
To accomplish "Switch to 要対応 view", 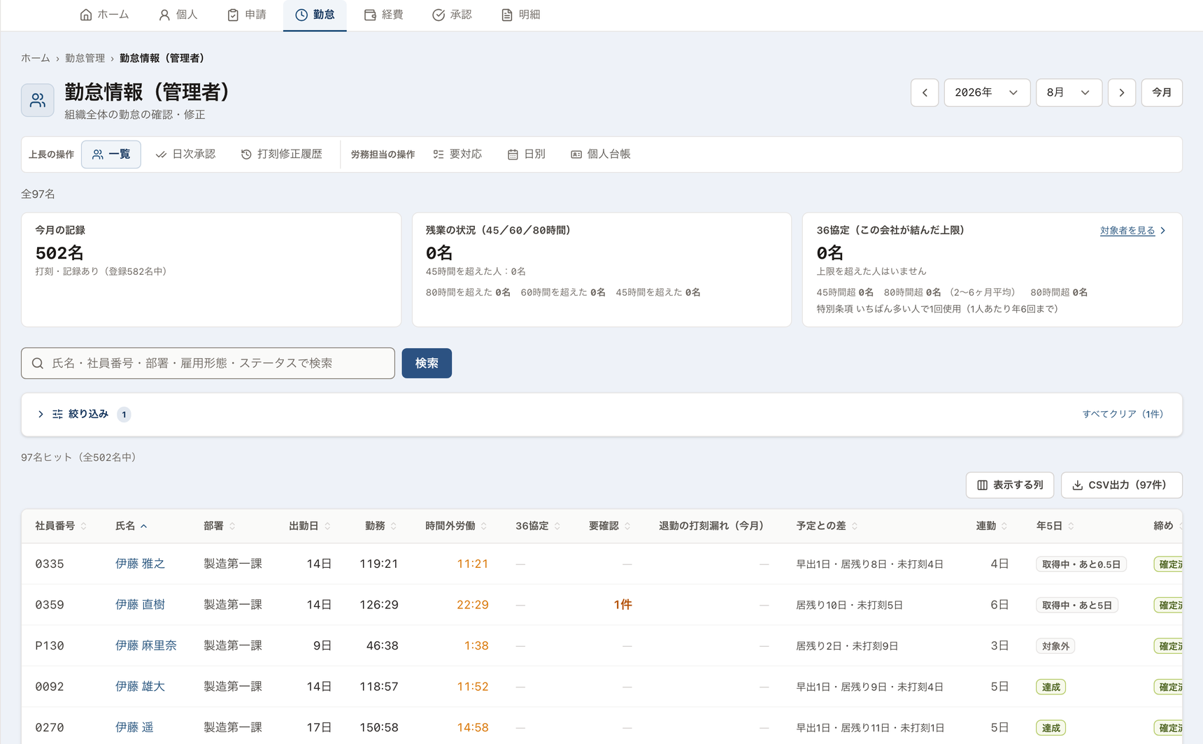I will click(x=457, y=154).
